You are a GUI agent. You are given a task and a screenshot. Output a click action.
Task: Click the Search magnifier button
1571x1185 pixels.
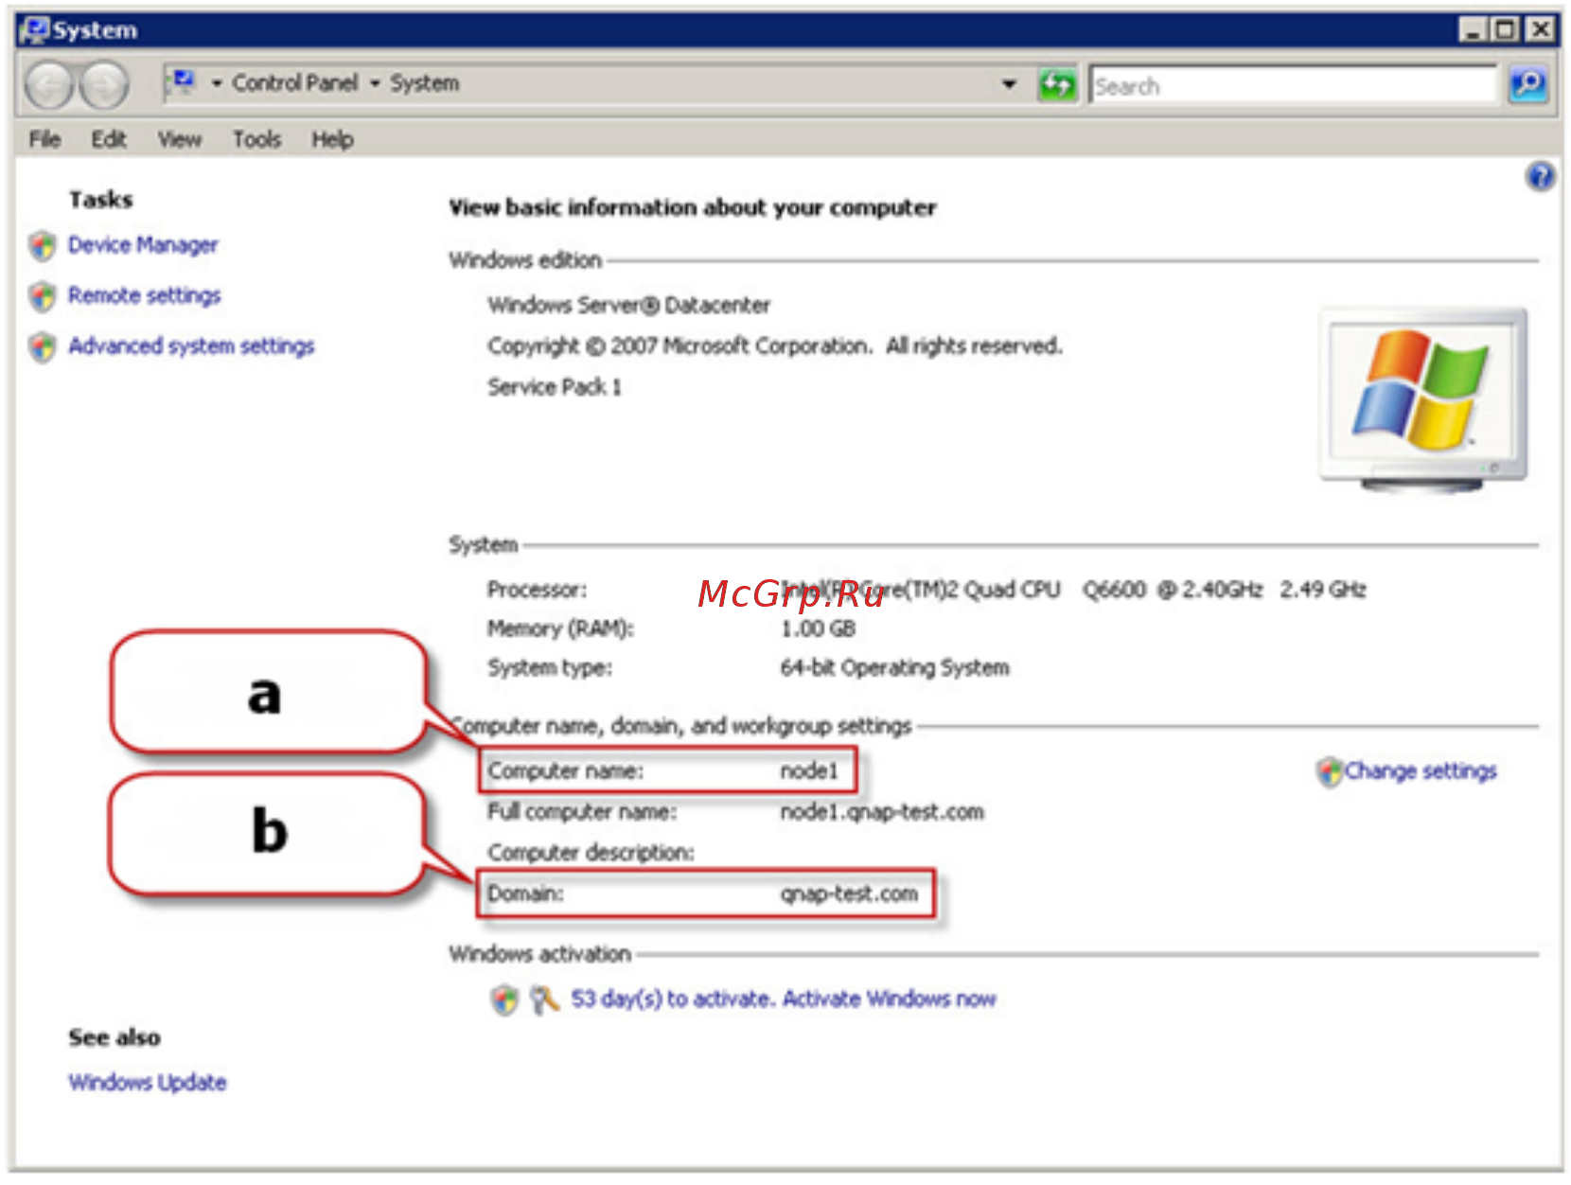coord(1527,85)
